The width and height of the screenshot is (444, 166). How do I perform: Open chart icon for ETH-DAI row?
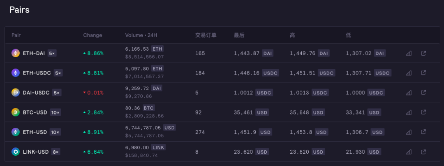point(409,53)
